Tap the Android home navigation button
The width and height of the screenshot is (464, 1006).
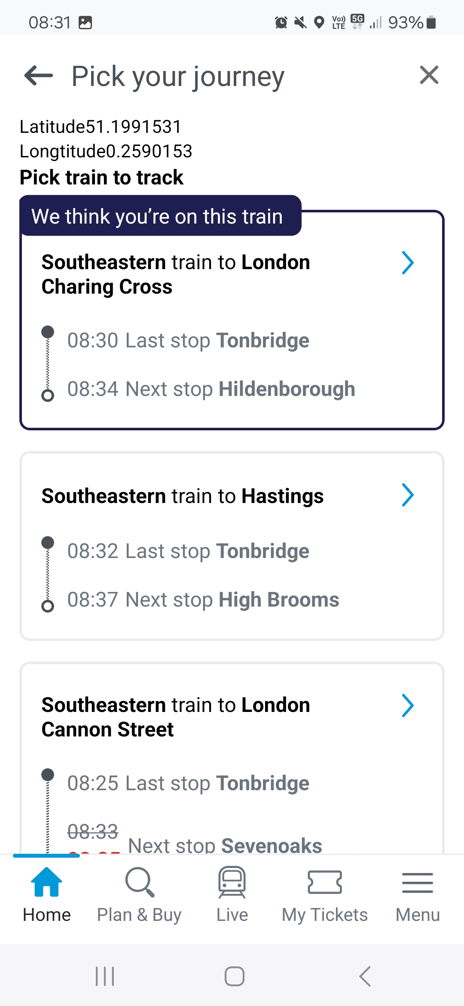coord(235,976)
